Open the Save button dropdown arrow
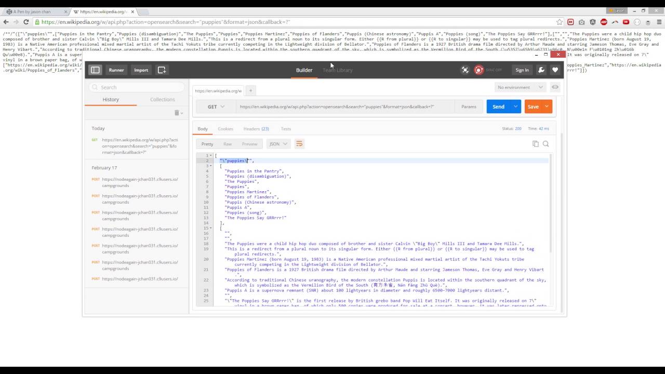The width and height of the screenshot is (665, 374). click(547, 106)
